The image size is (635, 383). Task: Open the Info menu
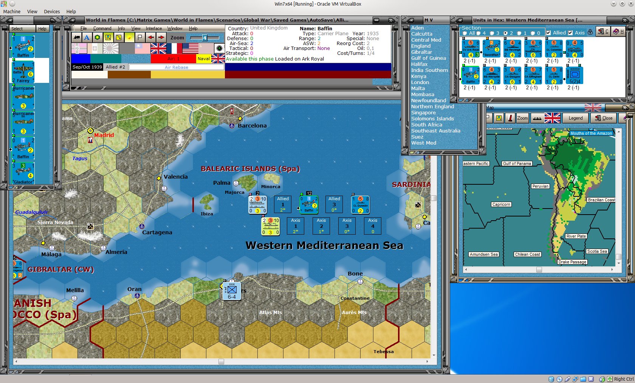(121, 28)
